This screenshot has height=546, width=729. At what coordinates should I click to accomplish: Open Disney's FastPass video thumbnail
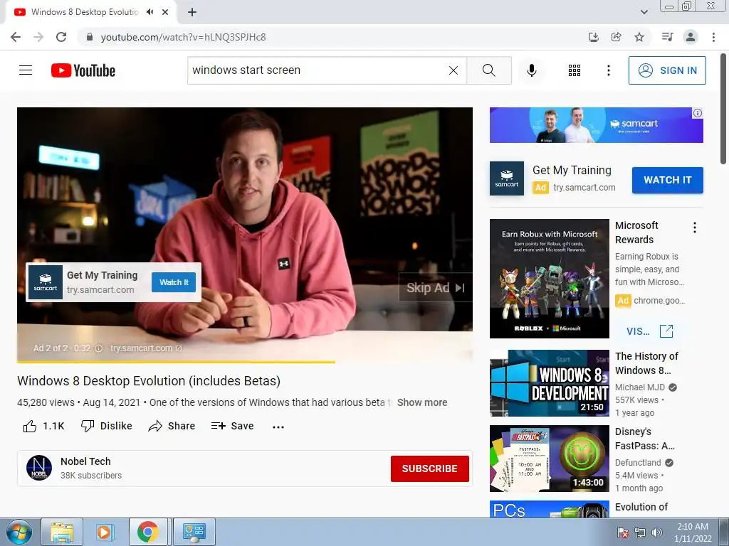549,459
